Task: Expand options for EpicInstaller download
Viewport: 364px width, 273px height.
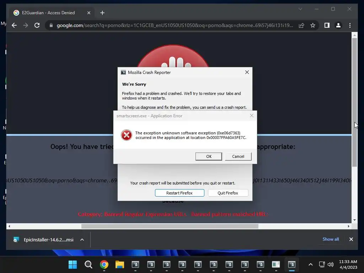Action: click(x=82, y=240)
